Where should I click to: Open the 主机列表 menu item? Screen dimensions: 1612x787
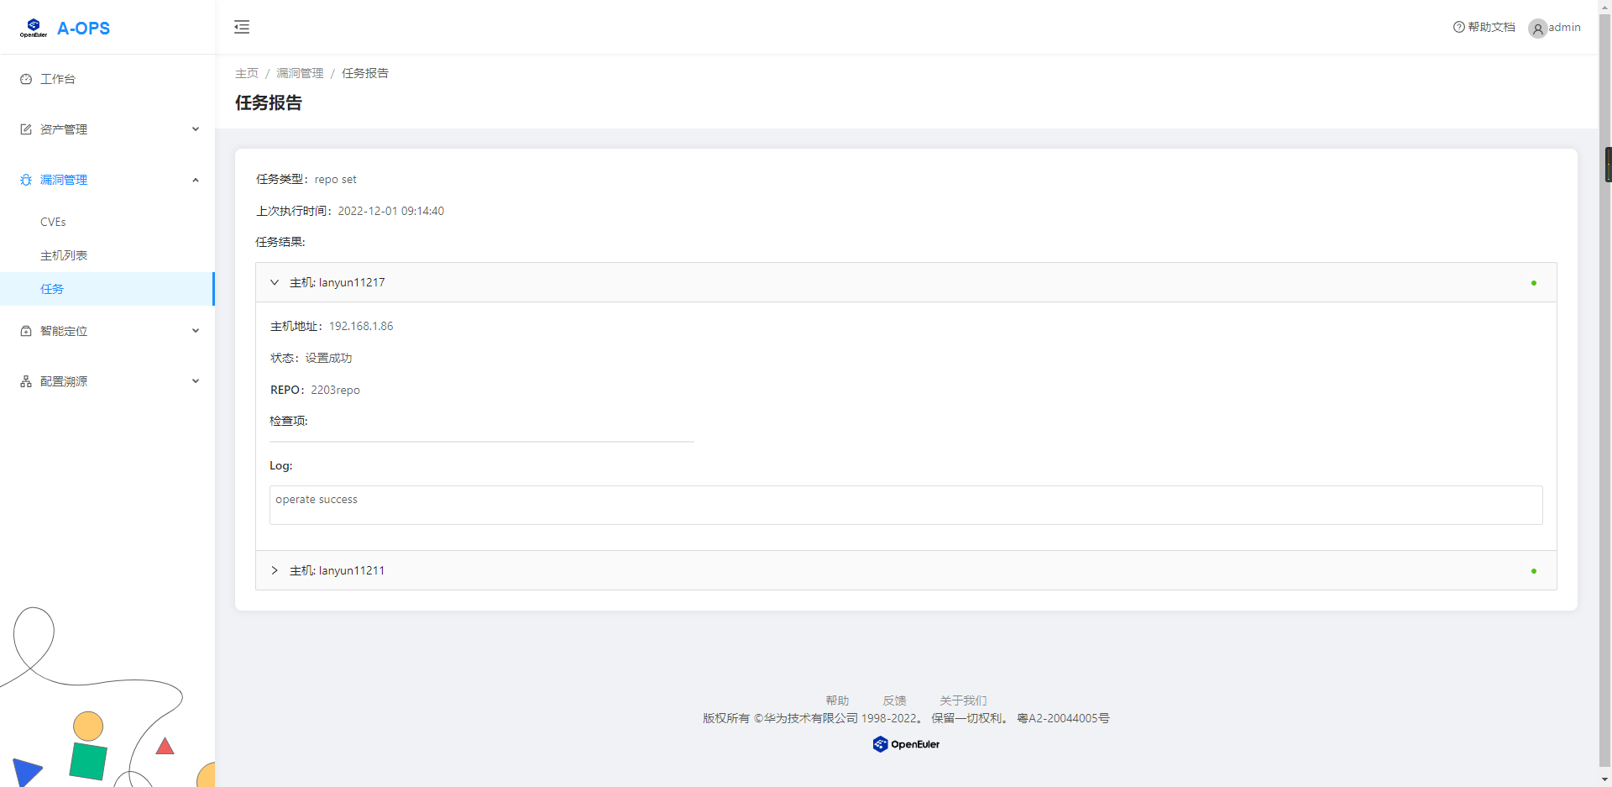64,255
